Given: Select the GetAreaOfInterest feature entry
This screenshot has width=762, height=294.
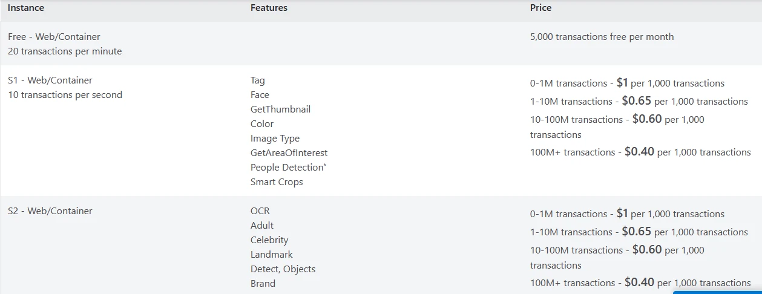Looking at the screenshot, I should [289, 153].
